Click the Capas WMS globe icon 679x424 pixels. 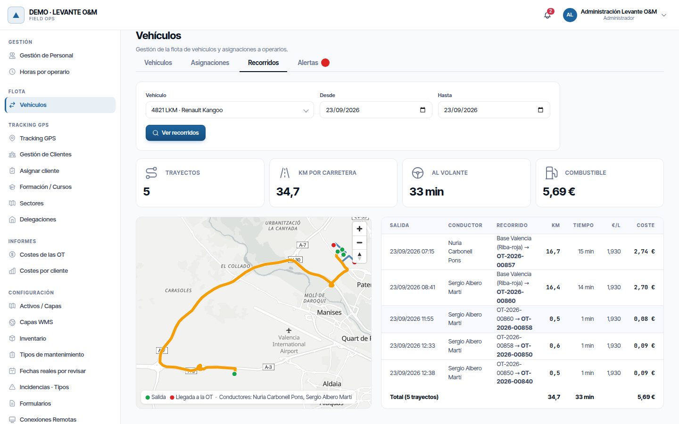click(12, 322)
